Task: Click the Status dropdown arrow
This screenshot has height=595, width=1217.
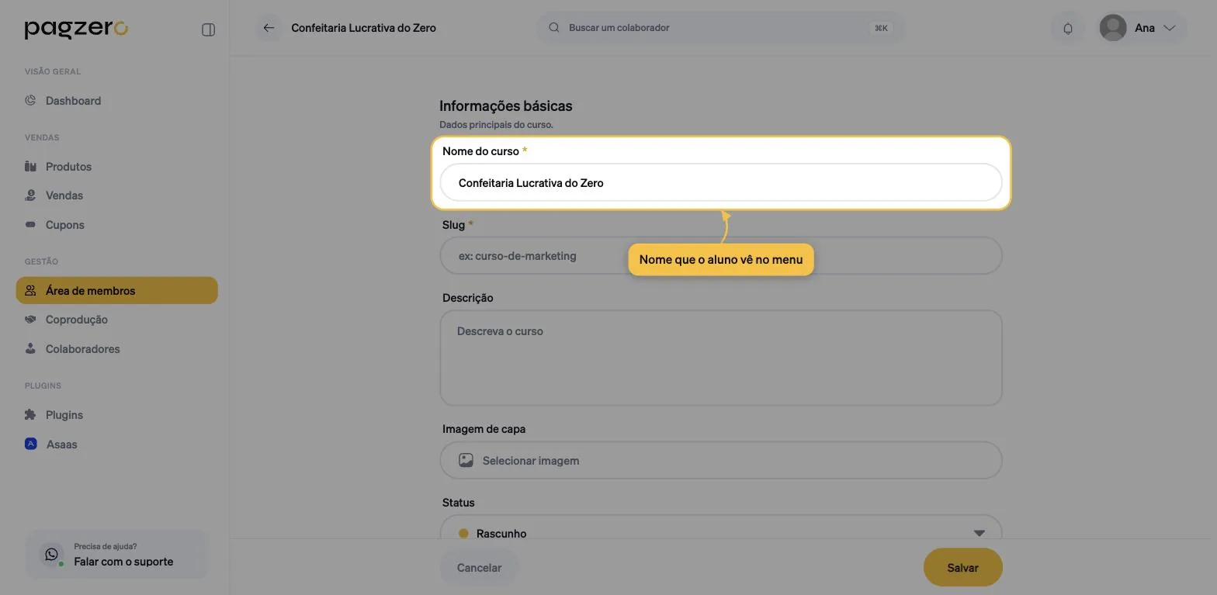Action: pyautogui.click(x=979, y=533)
